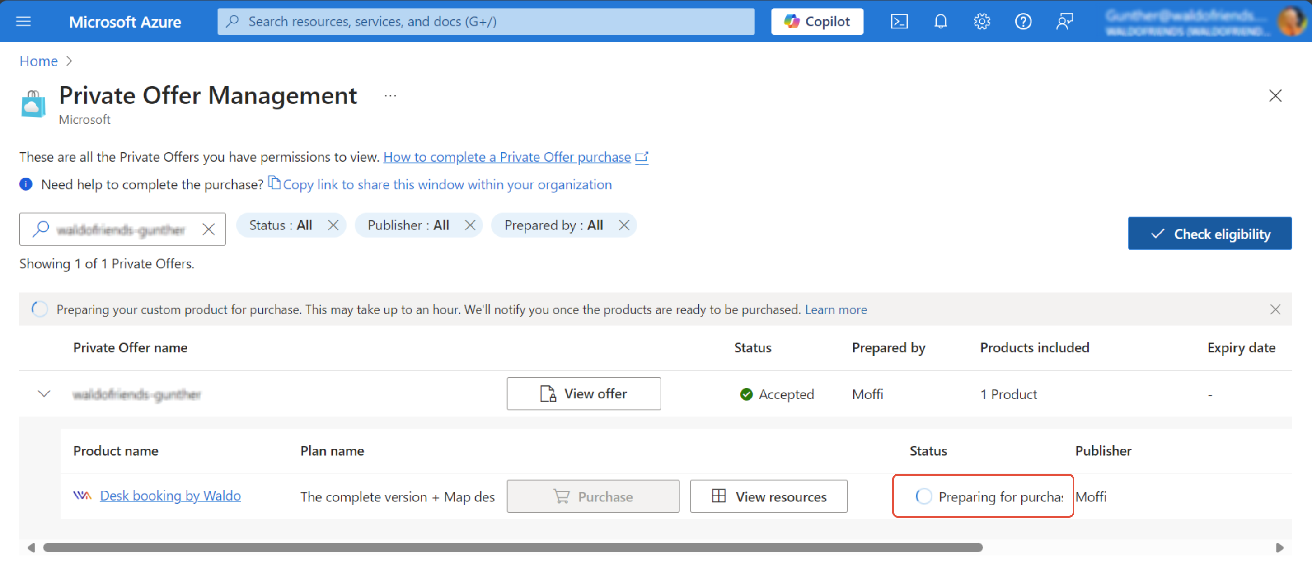Click the Private Offer Management marketplace bag icon
This screenshot has height=585, width=1312.
point(33,103)
